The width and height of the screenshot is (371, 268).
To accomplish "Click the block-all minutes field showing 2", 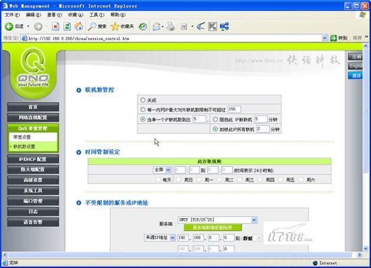I will point(263,129).
